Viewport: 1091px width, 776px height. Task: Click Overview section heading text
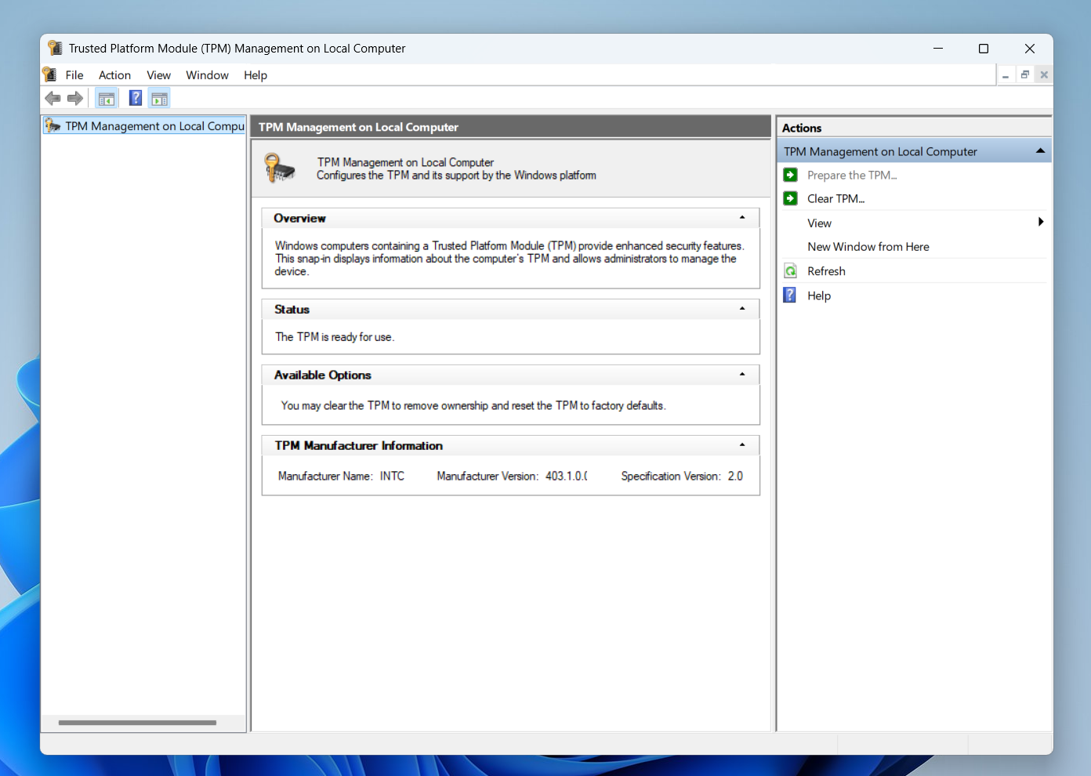(x=299, y=218)
